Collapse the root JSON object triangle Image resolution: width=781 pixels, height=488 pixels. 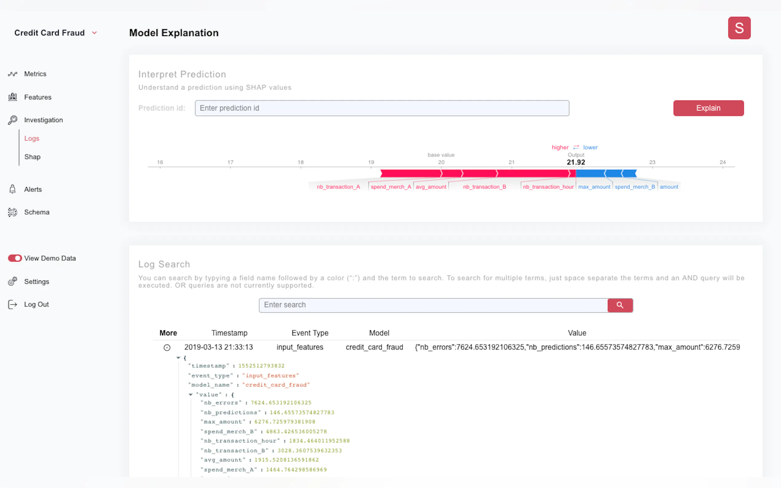pos(178,358)
